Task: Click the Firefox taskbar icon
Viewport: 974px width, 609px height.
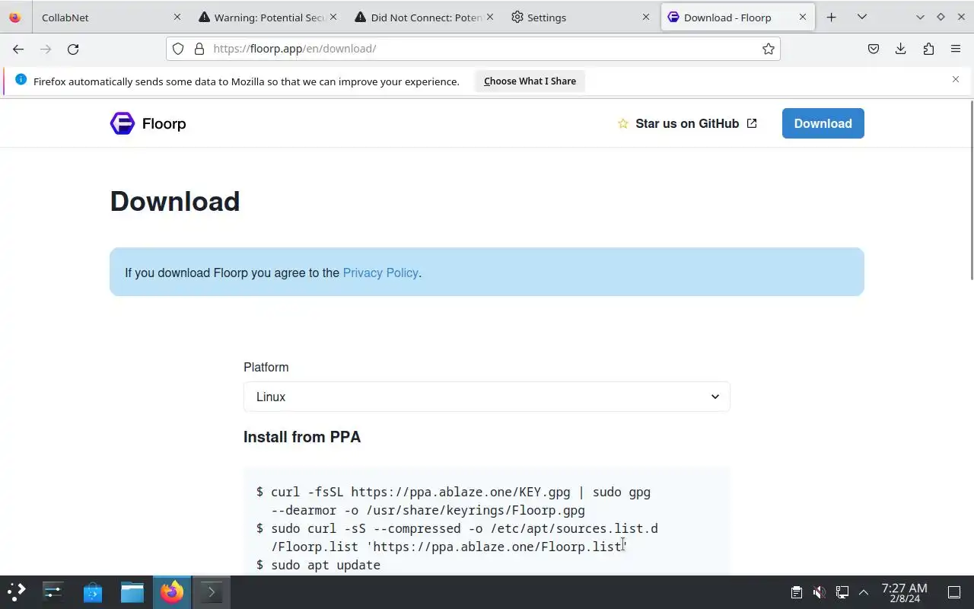Action: pos(172,591)
